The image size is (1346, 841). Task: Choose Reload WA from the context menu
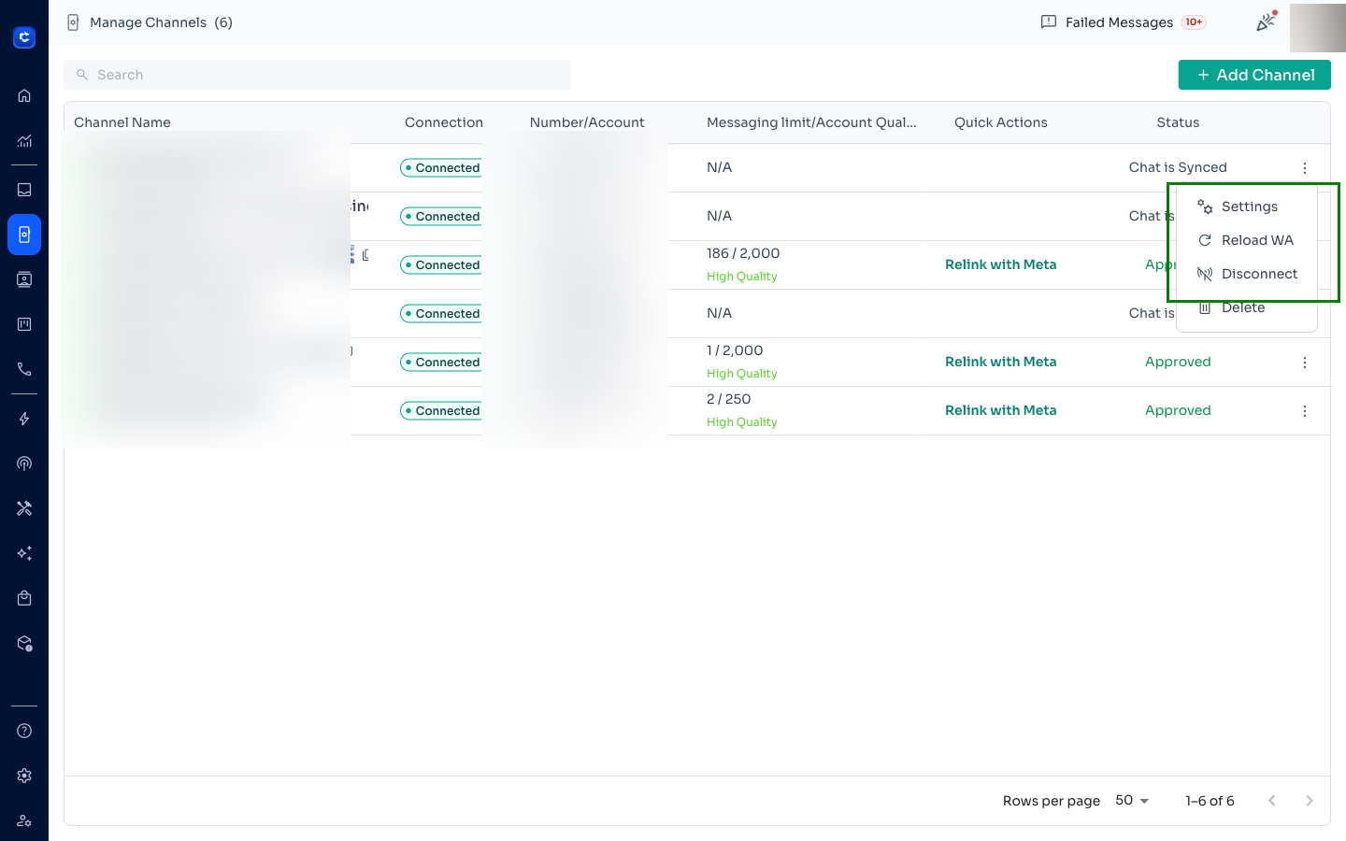1247,240
